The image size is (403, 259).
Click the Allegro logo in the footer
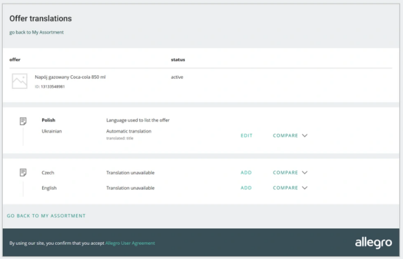373,243
